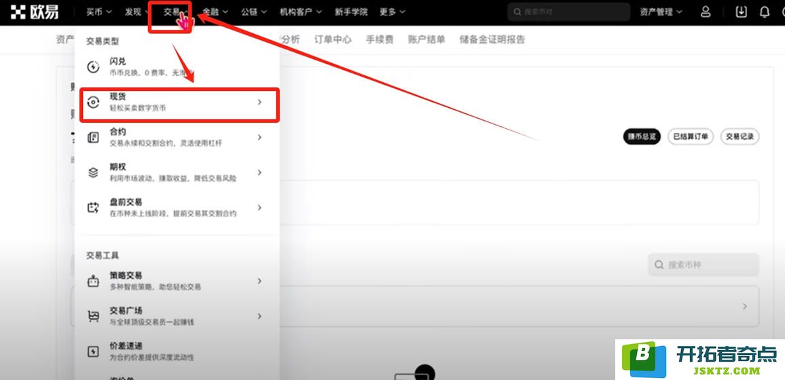Open the 手续费 tab
Image resolution: width=785 pixels, height=380 pixels.
380,39
